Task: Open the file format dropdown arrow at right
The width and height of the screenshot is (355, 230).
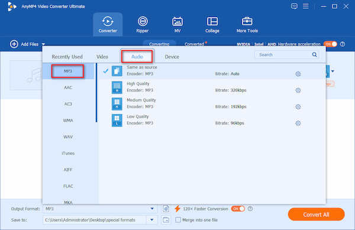Action: 333,71
